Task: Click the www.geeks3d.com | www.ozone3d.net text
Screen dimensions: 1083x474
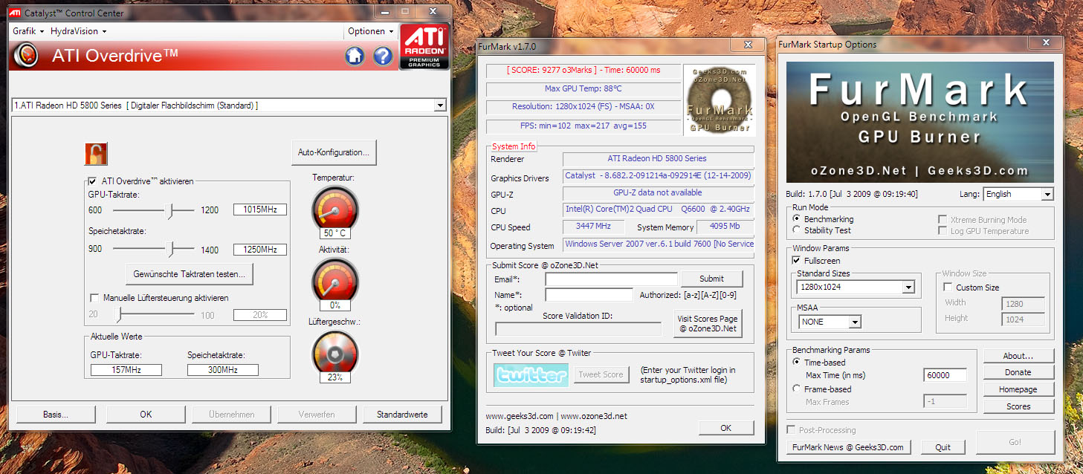Action: pyautogui.click(x=556, y=416)
